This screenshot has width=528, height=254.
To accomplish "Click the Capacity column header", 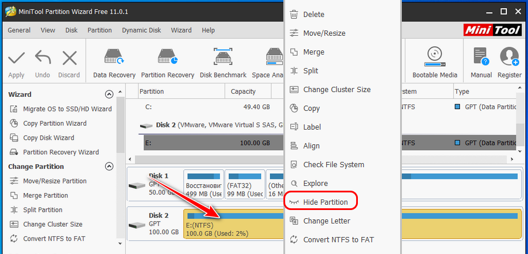I will point(243,92).
